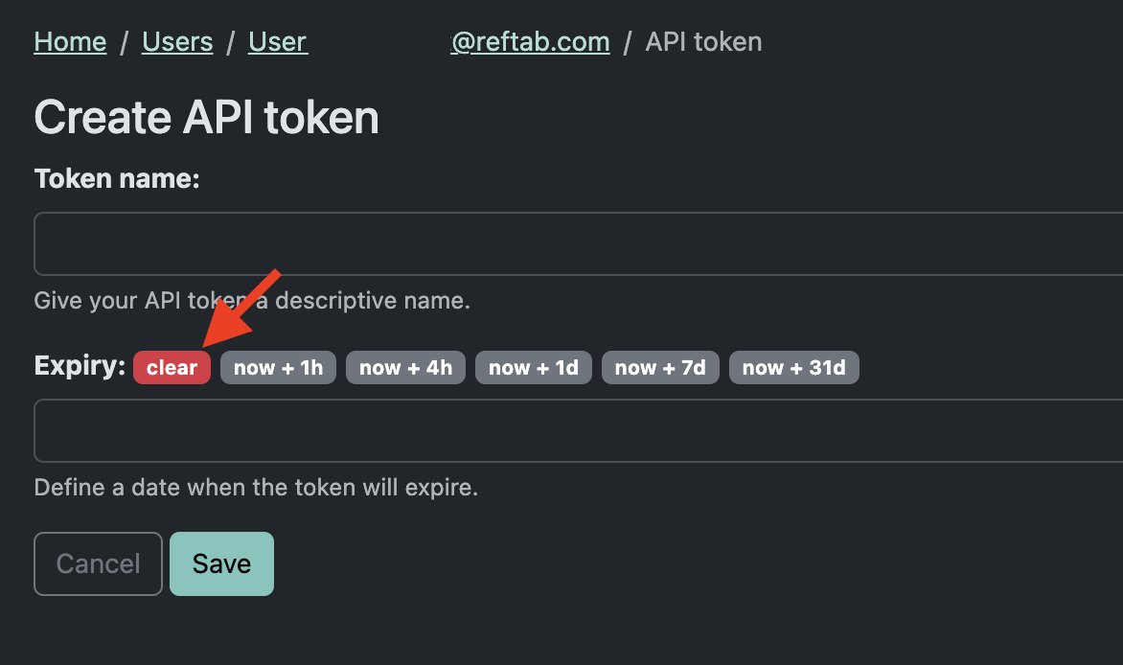Click the Create API token heading
Screen dimensions: 1123x665
(x=206, y=117)
